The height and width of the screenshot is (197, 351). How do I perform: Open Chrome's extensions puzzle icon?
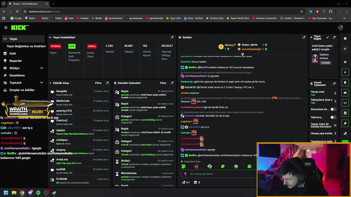[x=330, y=11]
